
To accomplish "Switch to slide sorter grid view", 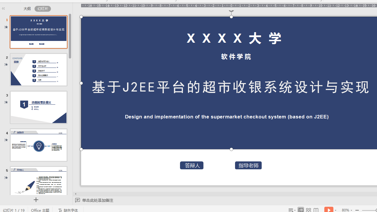I will pos(309,210).
